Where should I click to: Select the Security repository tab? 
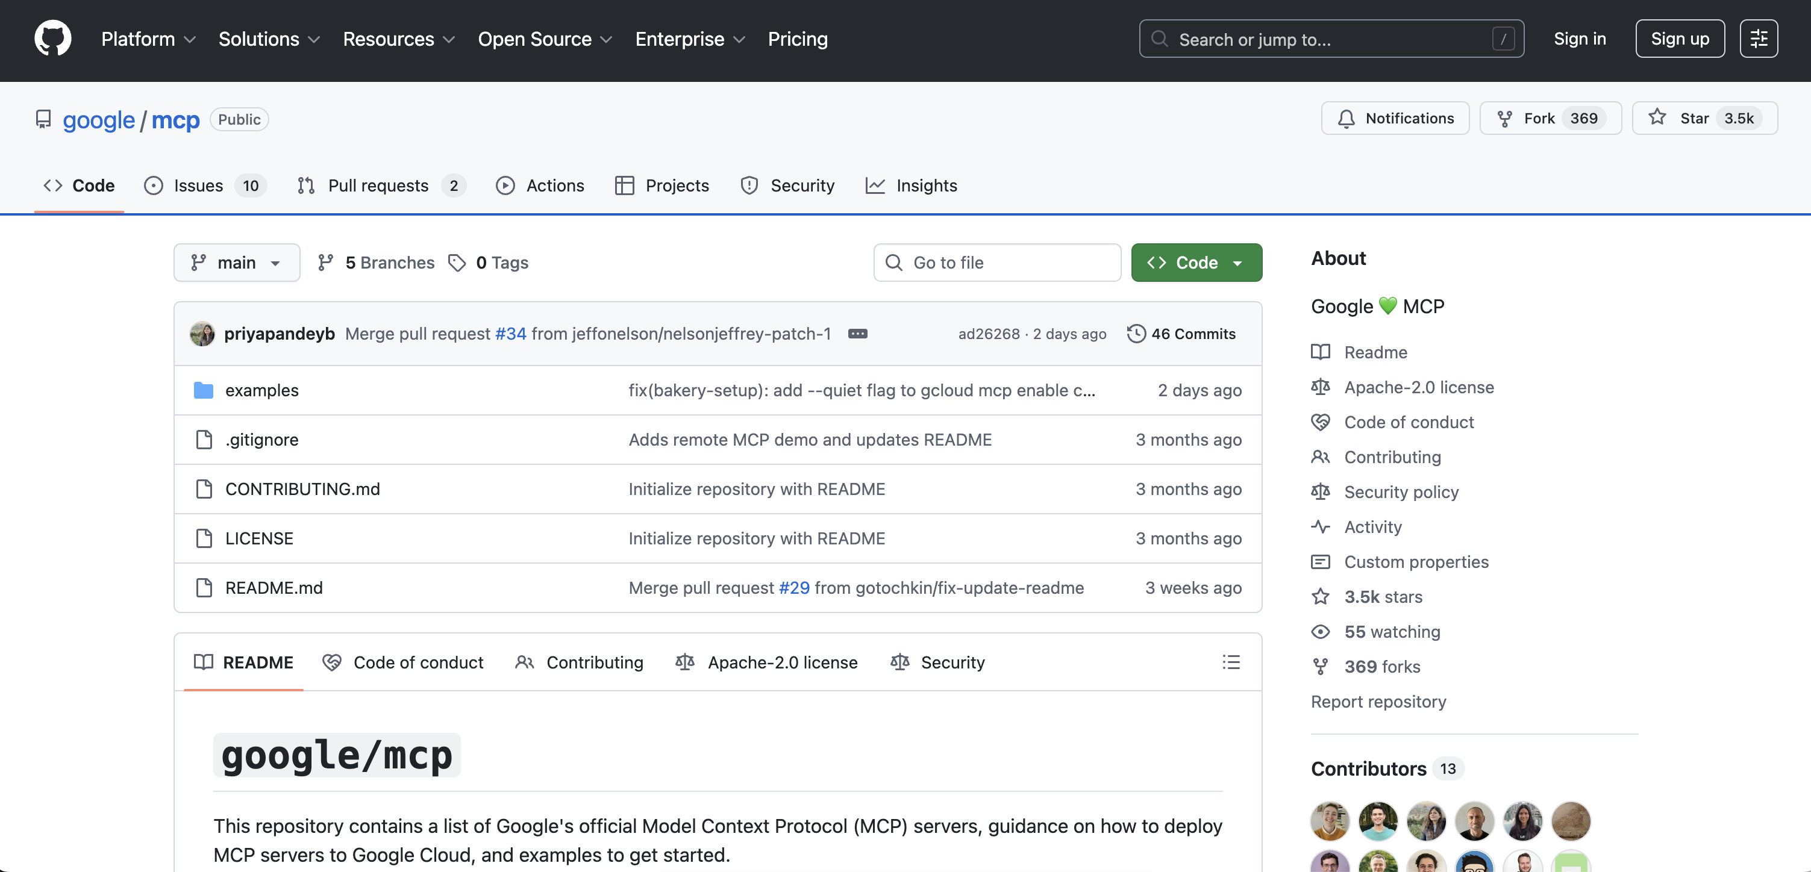(x=787, y=185)
